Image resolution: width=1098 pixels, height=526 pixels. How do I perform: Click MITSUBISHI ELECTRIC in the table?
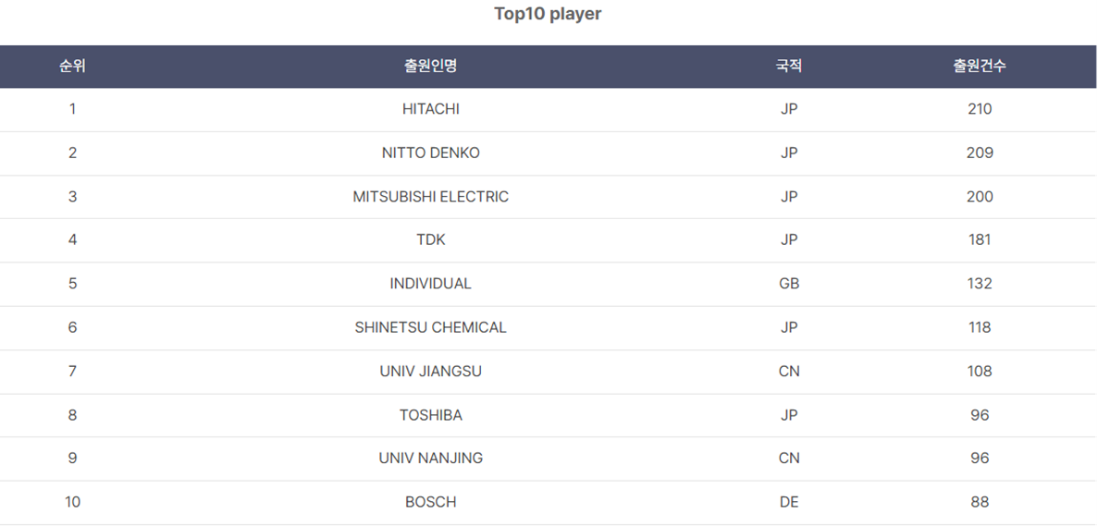pos(430,197)
